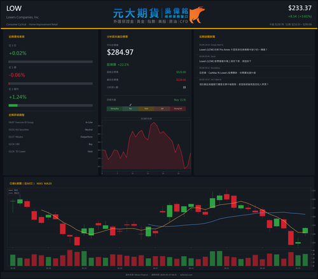
Task: Click the MA5 legend entry in chart
Action: (13, 190)
